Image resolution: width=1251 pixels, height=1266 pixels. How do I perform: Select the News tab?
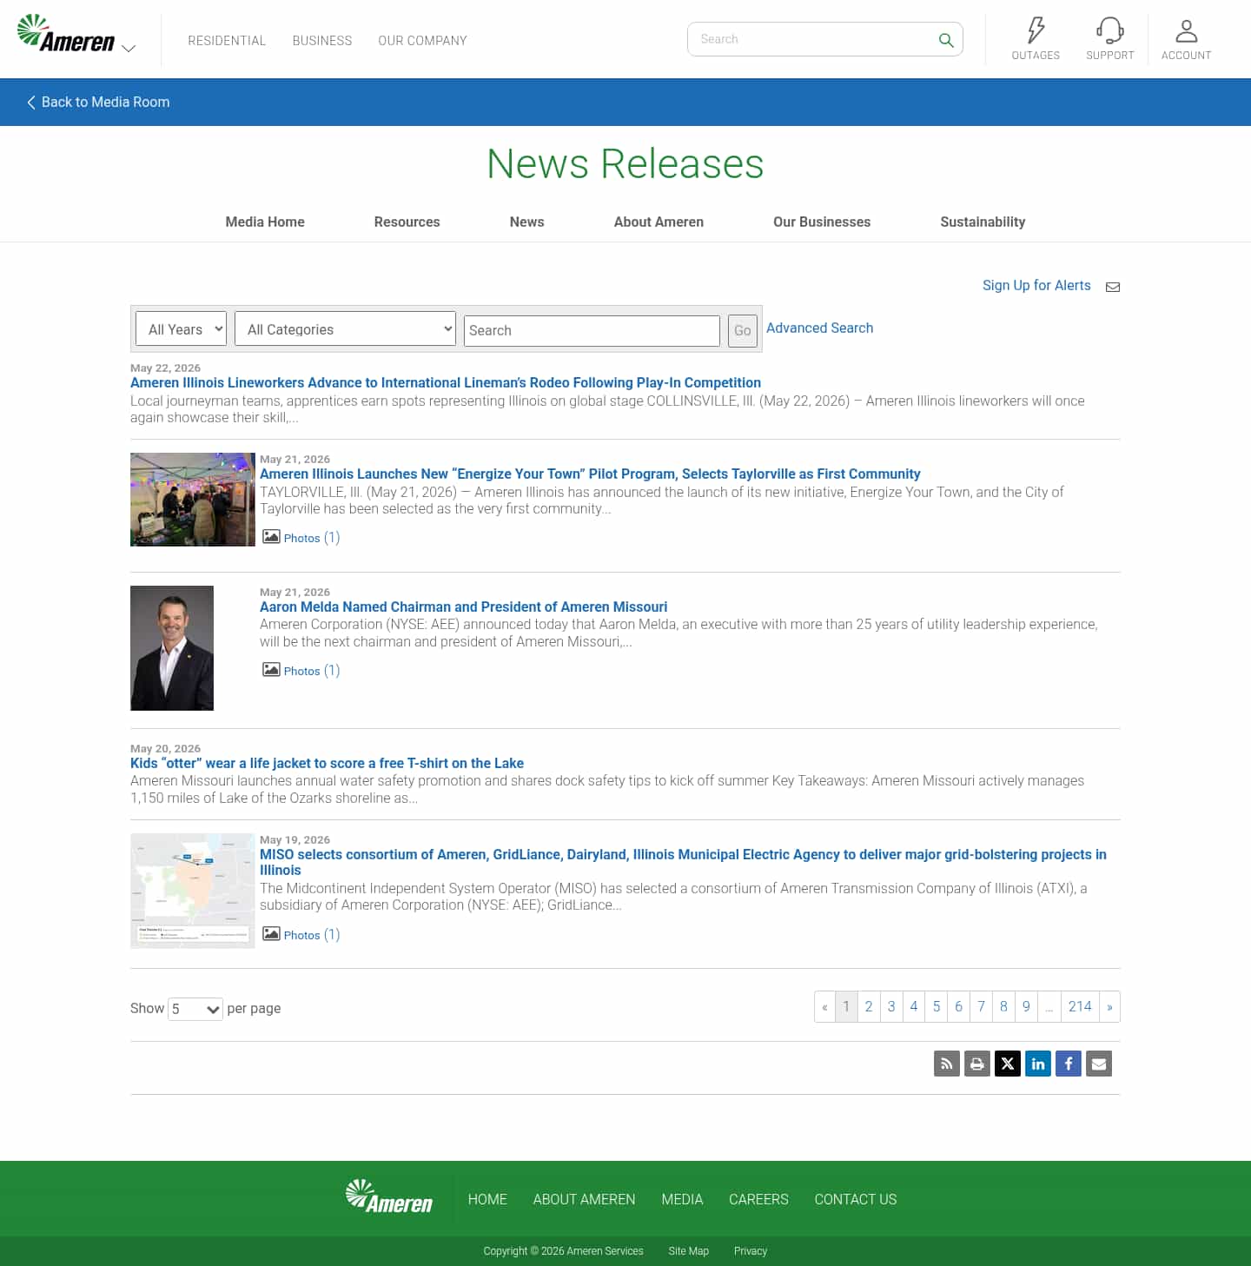pyautogui.click(x=526, y=222)
